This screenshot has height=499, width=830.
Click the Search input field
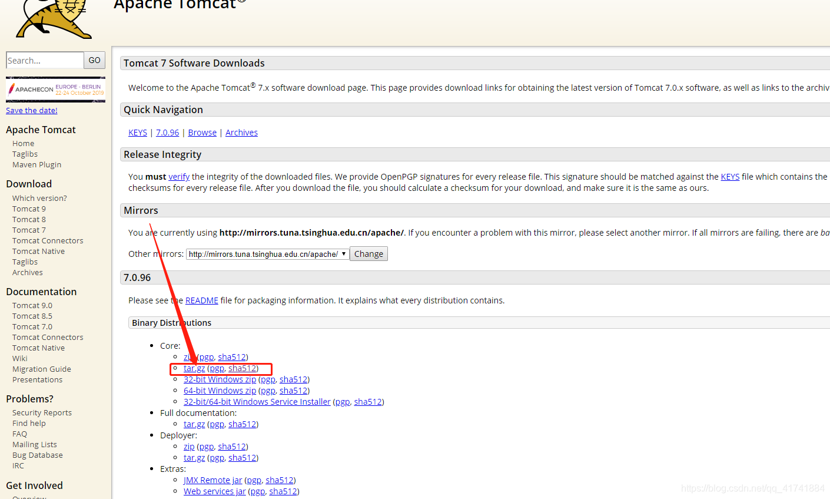[45, 60]
